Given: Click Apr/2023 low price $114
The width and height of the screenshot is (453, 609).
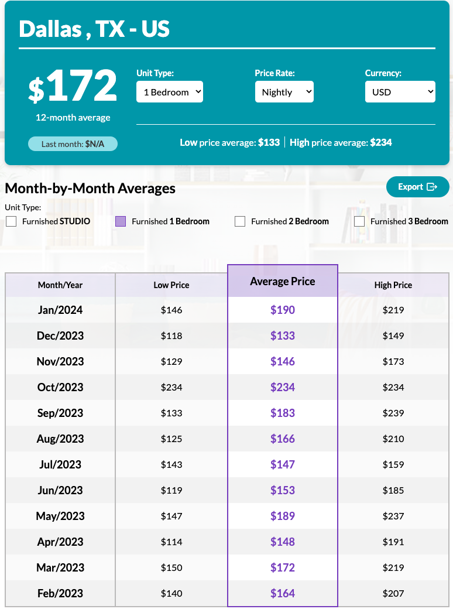Looking at the screenshot, I should (x=171, y=542).
